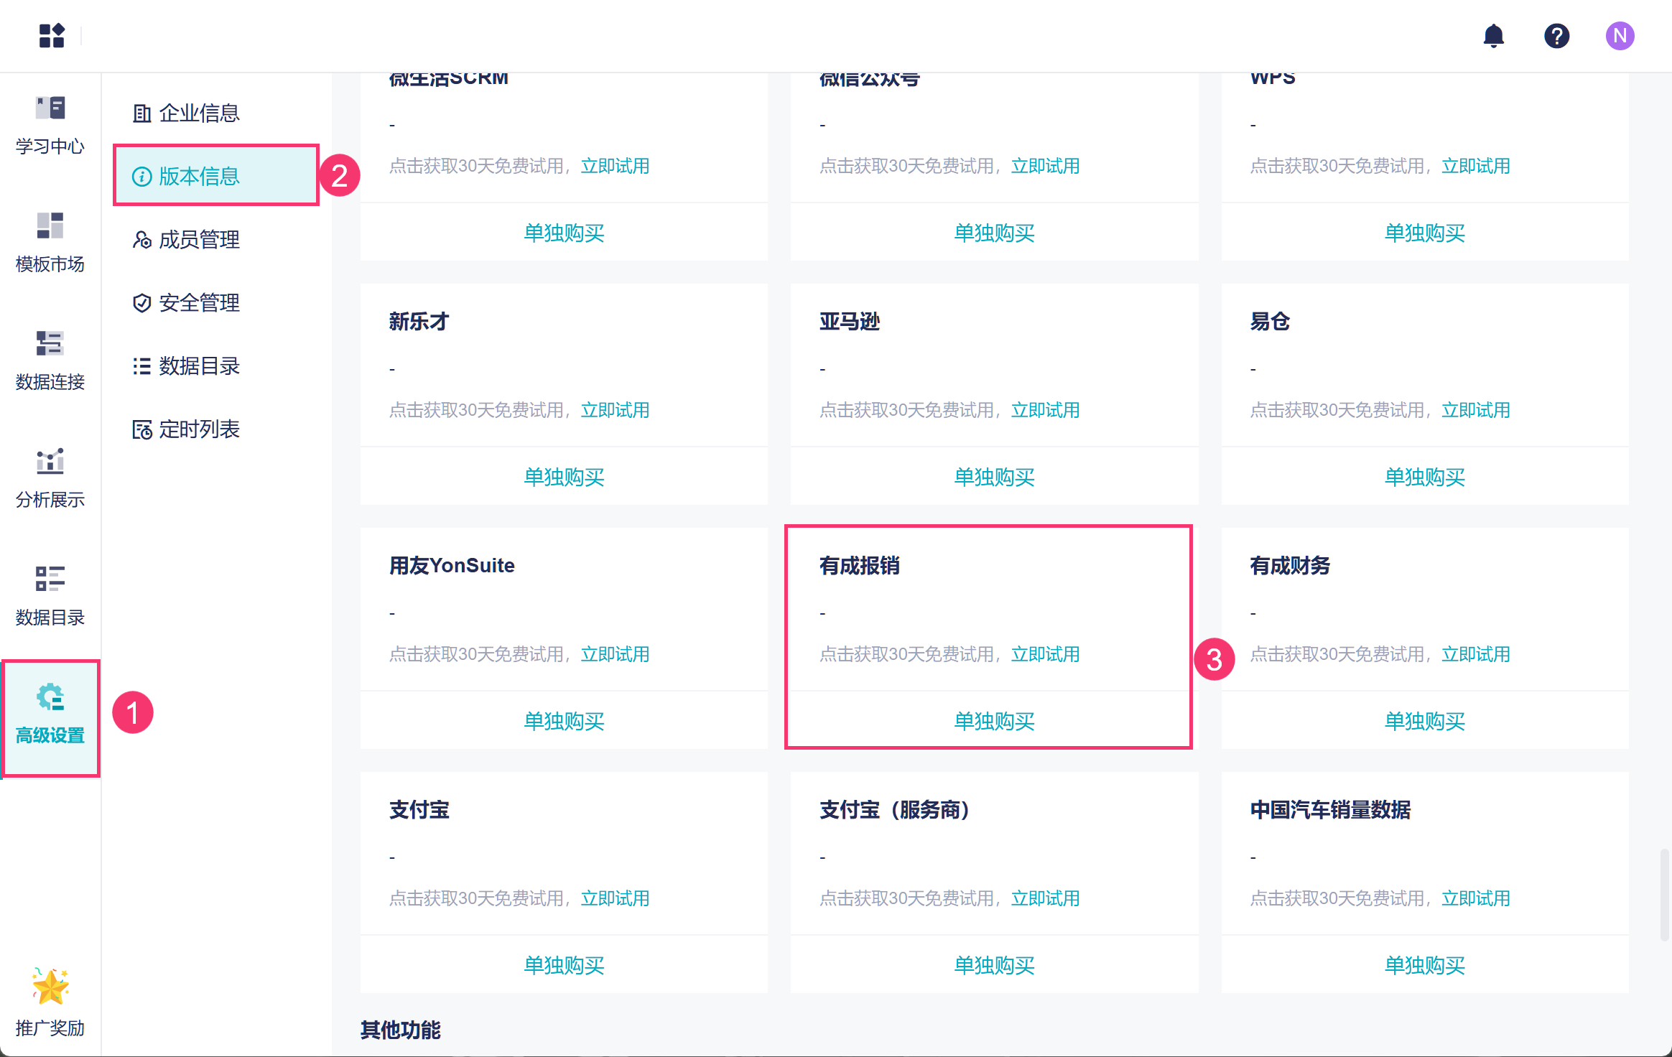The image size is (1672, 1057).
Task: Open the help question mark icon
Action: pyautogui.click(x=1556, y=35)
